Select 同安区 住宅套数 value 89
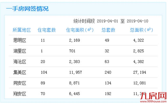The image size is (168, 104). (43, 83)
